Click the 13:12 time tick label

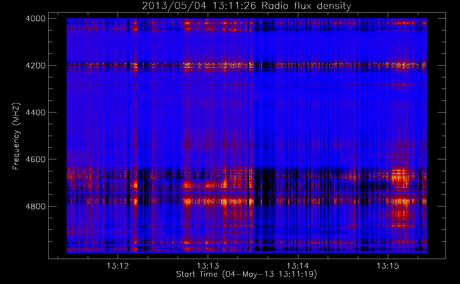click(x=118, y=266)
